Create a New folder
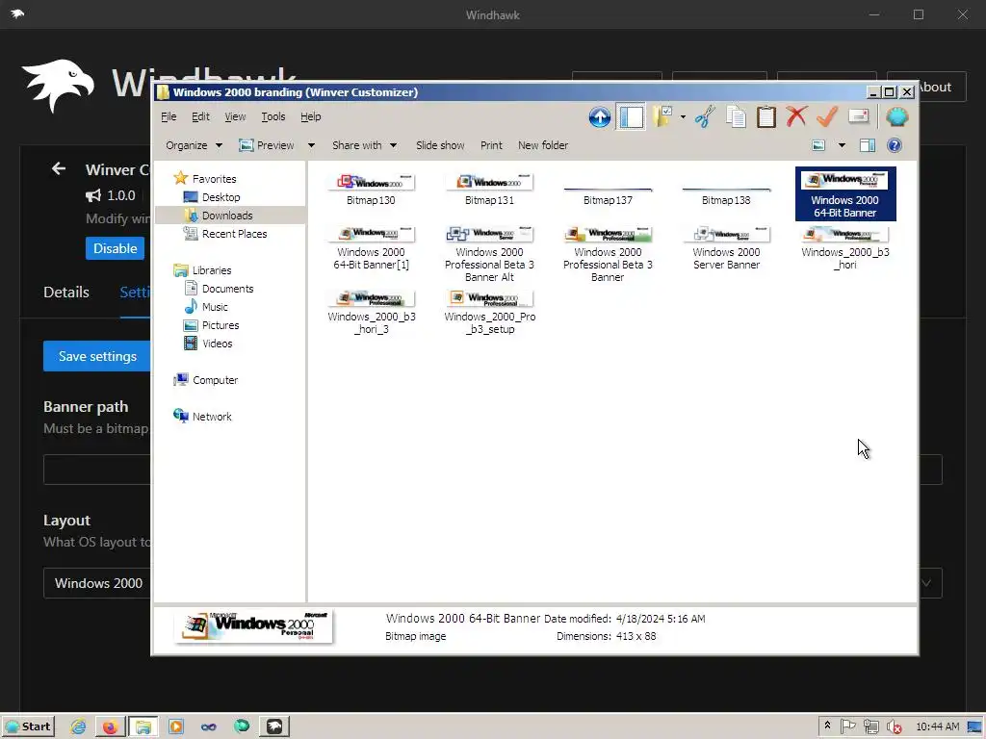This screenshot has height=739, width=986. click(x=543, y=145)
